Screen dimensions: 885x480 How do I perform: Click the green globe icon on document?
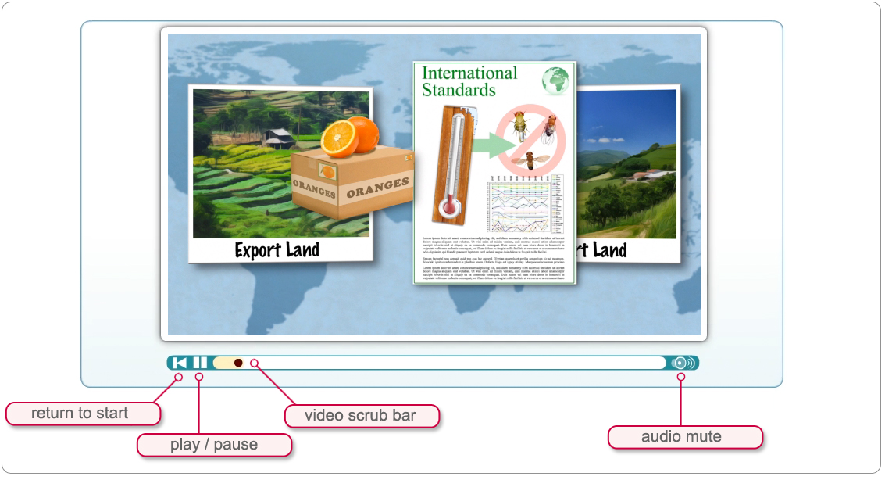click(x=555, y=81)
